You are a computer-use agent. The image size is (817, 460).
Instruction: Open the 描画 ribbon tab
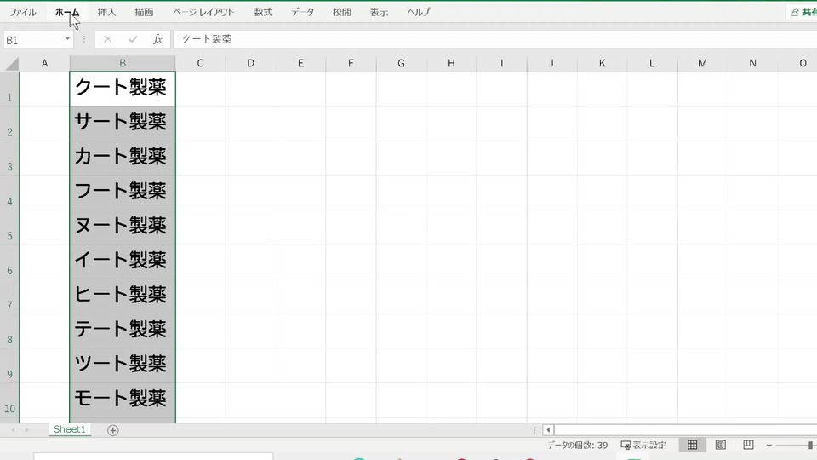tap(144, 12)
